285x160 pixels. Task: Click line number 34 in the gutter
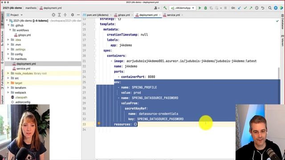pos(84,129)
